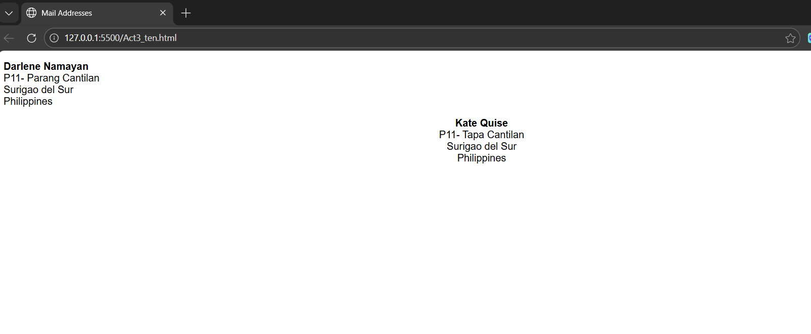
Task: Click the URL text 127.0.0.1:5500/Act3_ten.html
Action: point(120,38)
